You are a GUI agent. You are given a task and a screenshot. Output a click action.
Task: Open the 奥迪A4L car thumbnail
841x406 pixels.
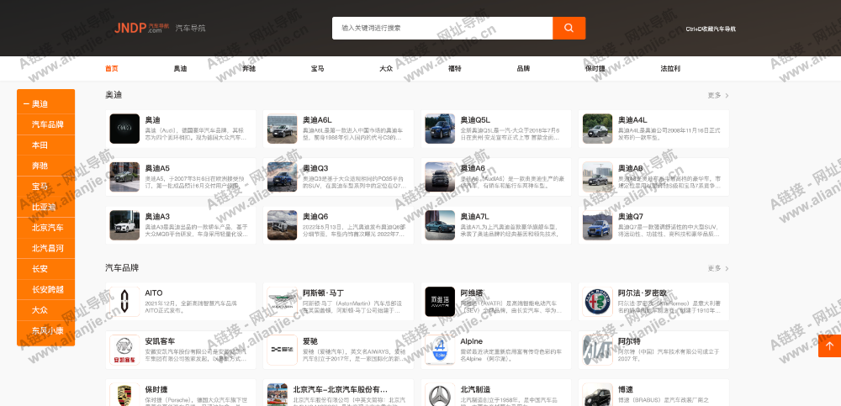coord(597,129)
